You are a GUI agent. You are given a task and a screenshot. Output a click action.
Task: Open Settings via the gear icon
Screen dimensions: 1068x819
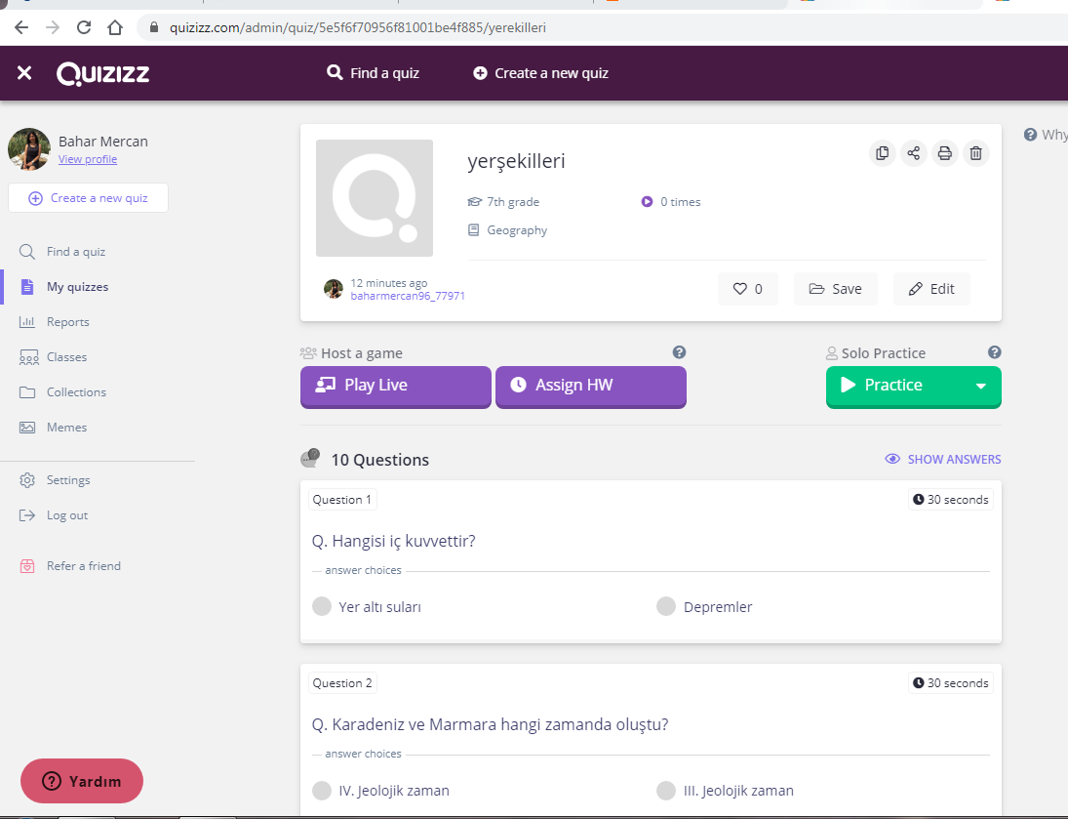pos(28,479)
